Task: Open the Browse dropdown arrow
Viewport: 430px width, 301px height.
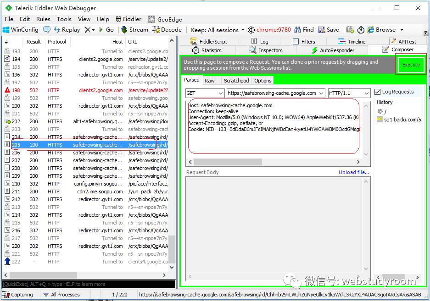Action: pos(402,30)
